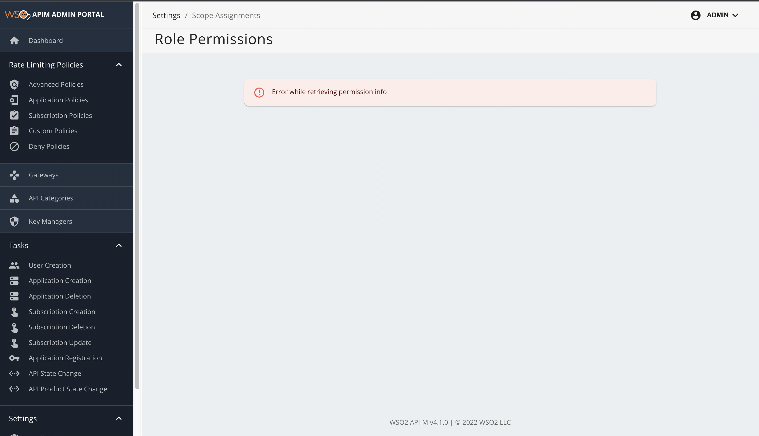Select the API Categories icon
Image resolution: width=759 pixels, height=436 pixels.
tap(14, 198)
